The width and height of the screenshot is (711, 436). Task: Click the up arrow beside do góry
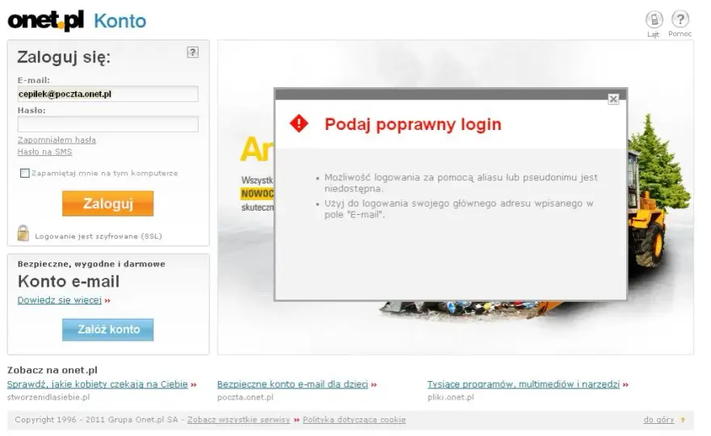[683, 420]
